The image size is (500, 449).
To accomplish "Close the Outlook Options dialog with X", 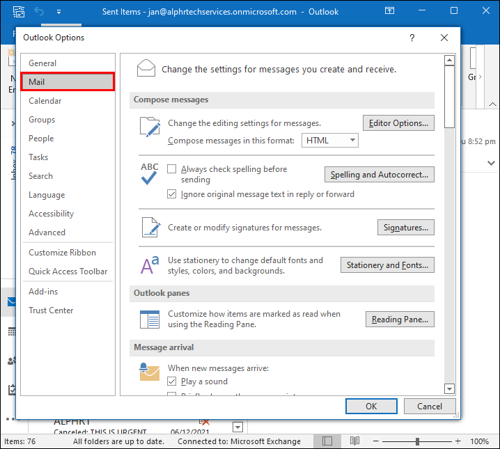I will 444,38.
